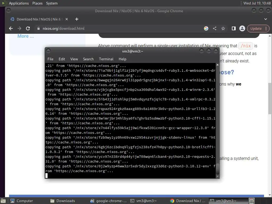The image size is (272, 204).
Task: Click the clock showing Wed Jul 19
Action: tap(257, 3)
